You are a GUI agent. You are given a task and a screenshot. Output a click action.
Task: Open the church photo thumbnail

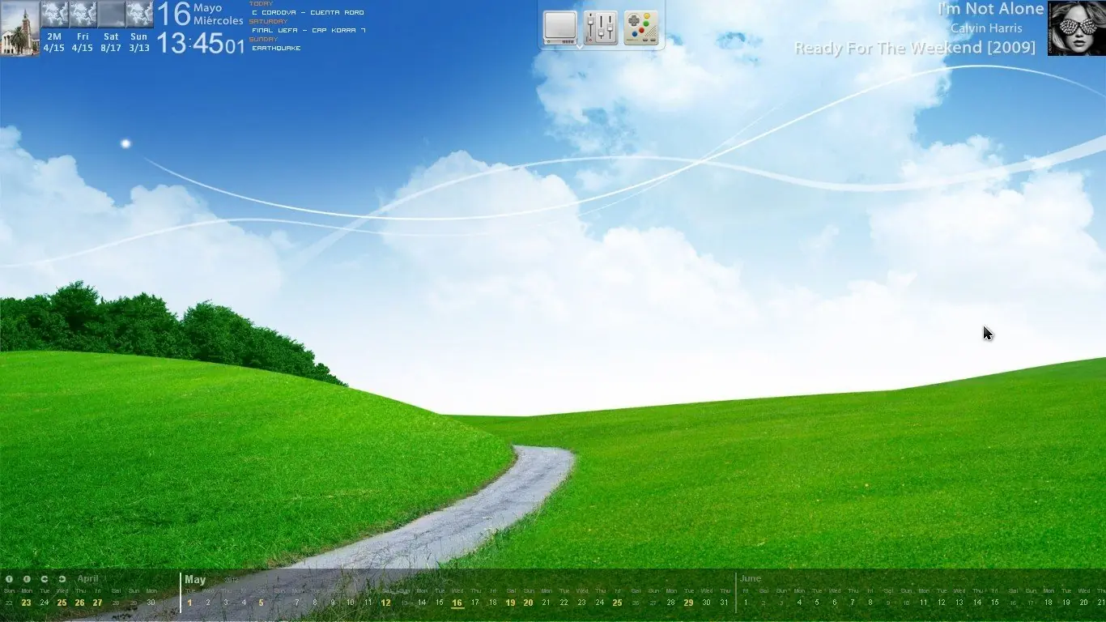19,28
